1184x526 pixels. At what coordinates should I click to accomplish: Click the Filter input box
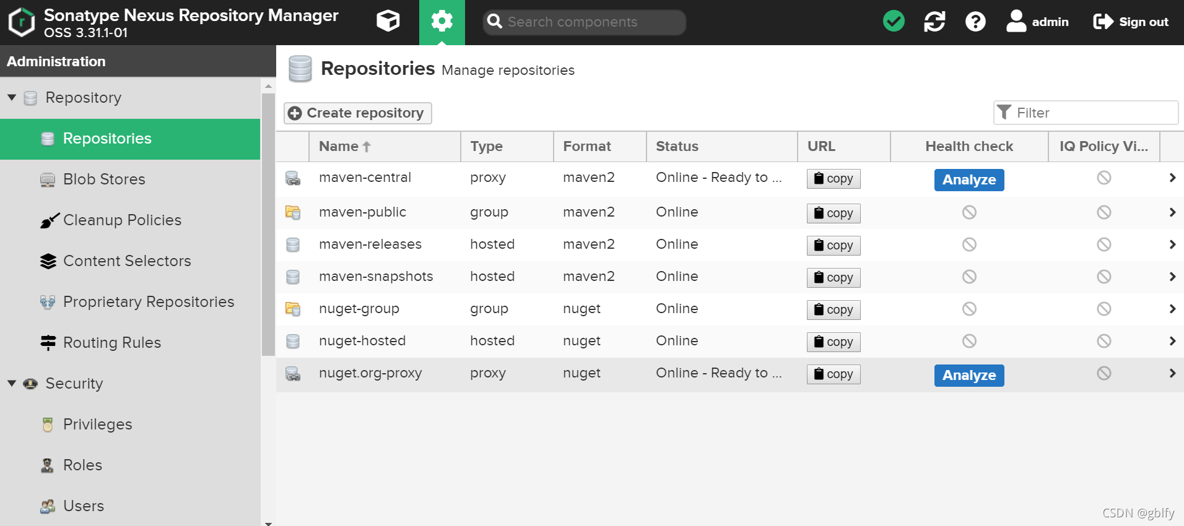tap(1086, 113)
